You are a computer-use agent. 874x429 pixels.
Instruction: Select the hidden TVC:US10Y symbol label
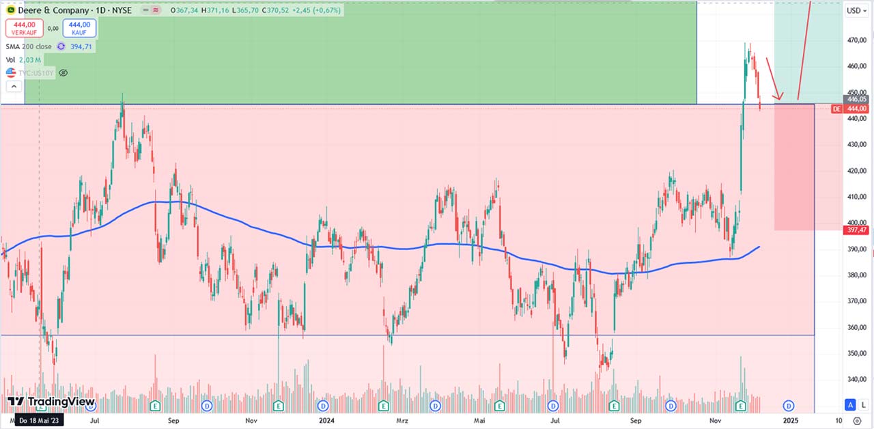click(36, 72)
